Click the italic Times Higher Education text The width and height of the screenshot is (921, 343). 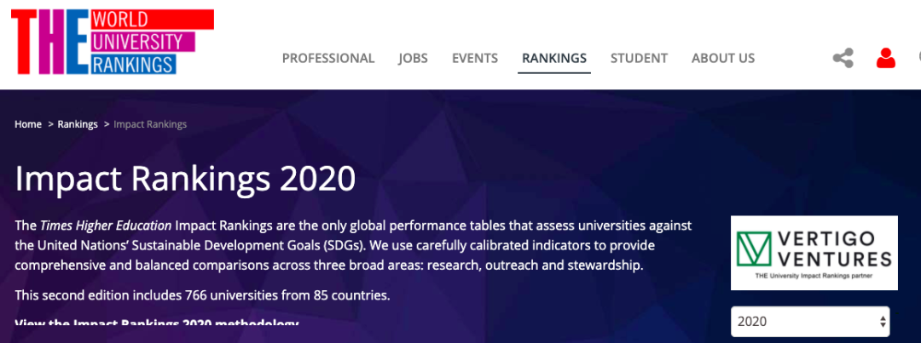click(x=106, y=226)
